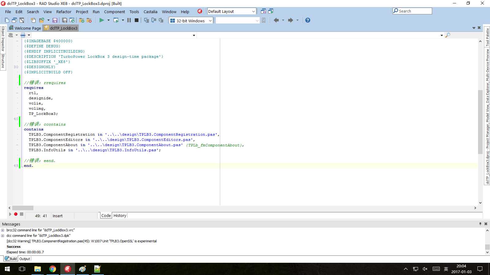Screen dimensions: 490x275
Task: Stop the program with square button
Action: [137, 20]
